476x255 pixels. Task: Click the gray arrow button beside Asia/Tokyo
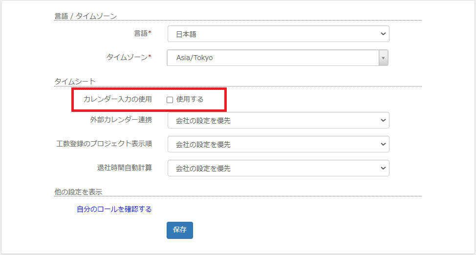click(384, 58)
